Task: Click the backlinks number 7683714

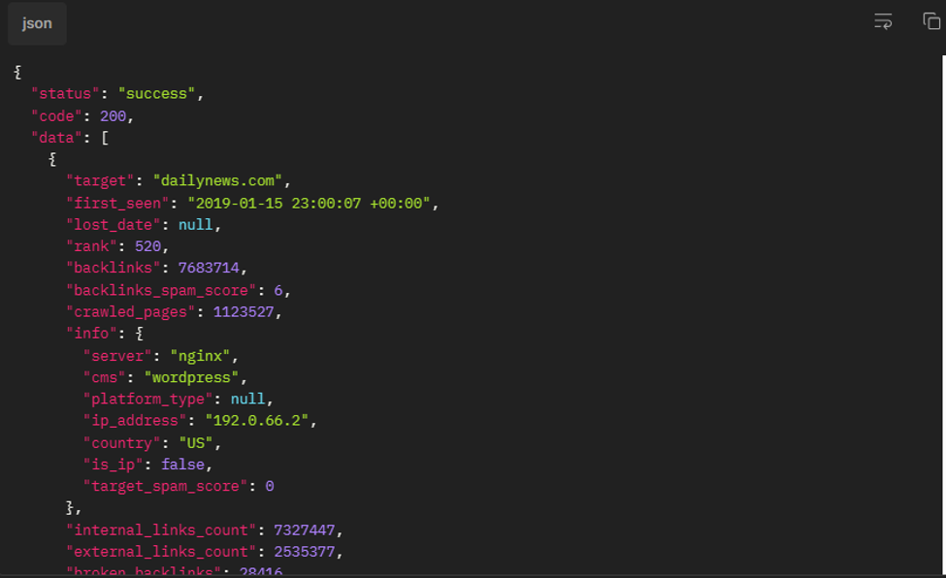Action: (209, 268)
